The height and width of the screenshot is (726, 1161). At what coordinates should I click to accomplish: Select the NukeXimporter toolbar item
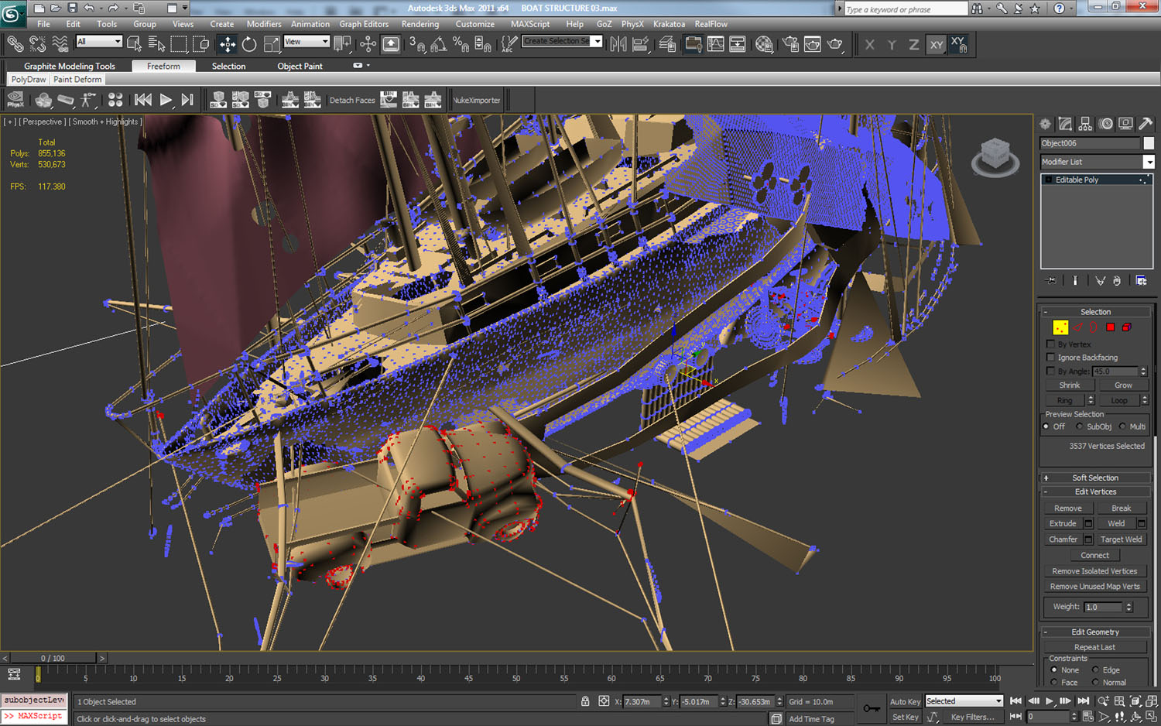(x=476, y=100)
